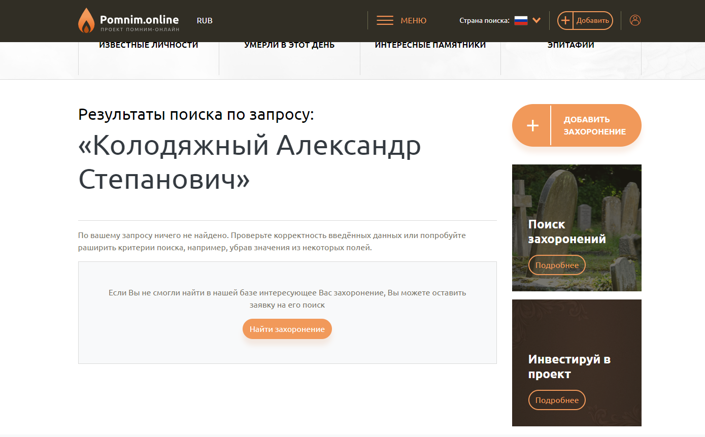705x437 pixels.
Task: Click the Russian flag country icon
Action: pyautogui.click(x=521, y=21)
